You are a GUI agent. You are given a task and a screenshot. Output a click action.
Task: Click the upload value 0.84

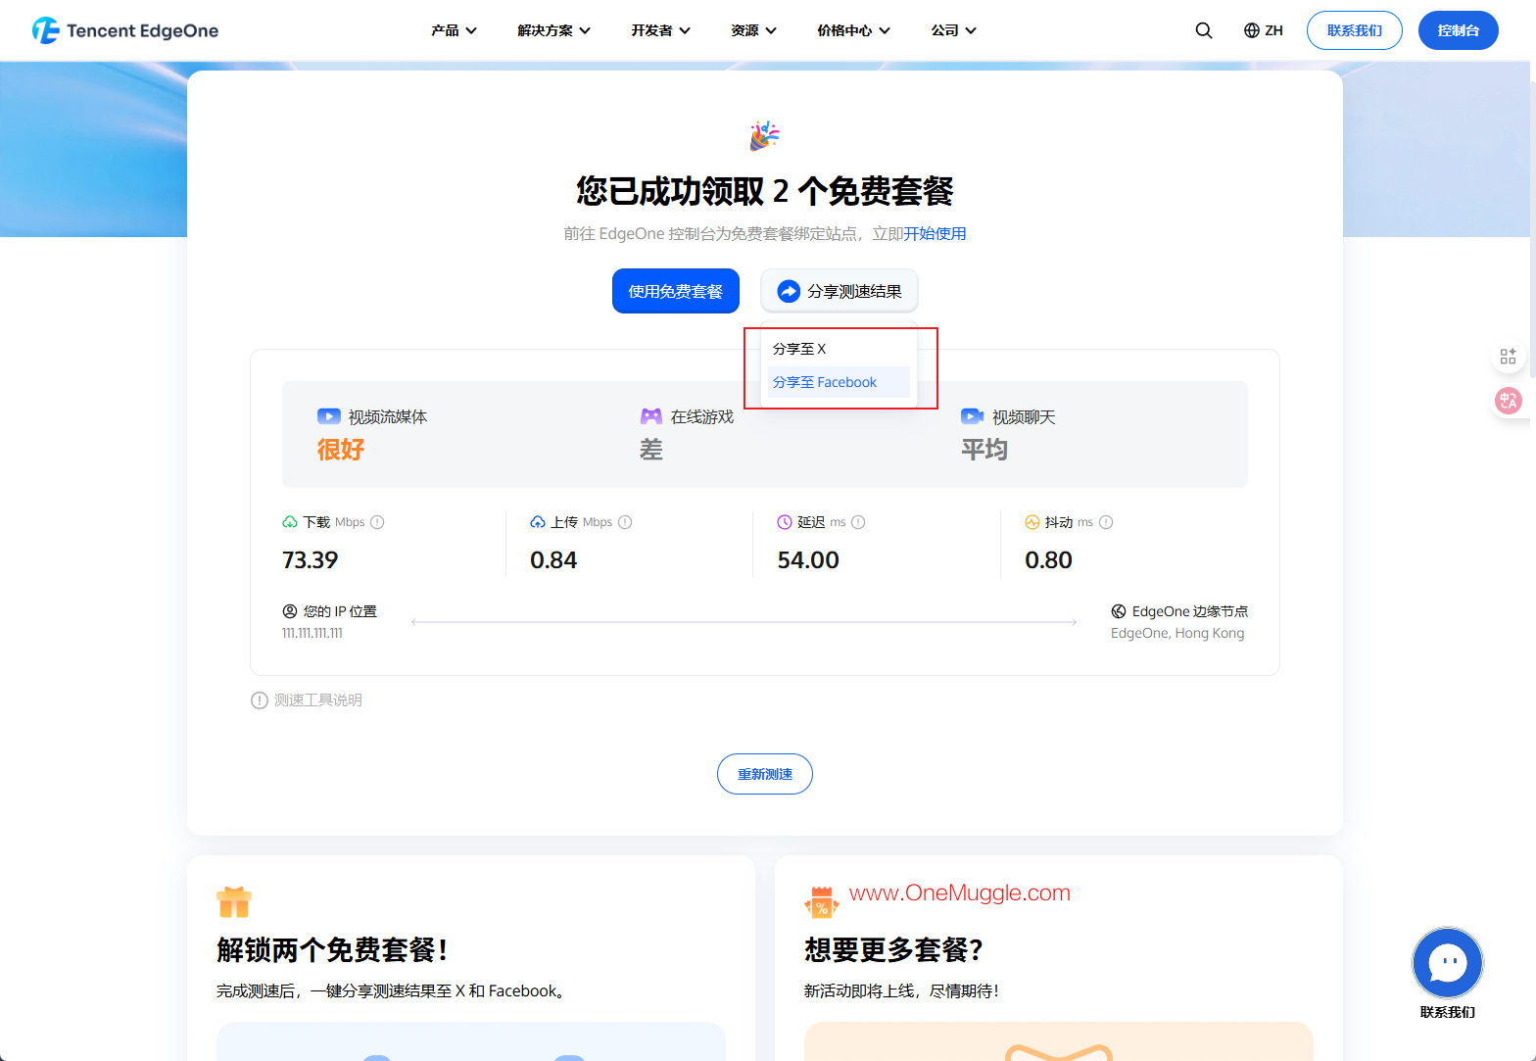click(553, 560)
